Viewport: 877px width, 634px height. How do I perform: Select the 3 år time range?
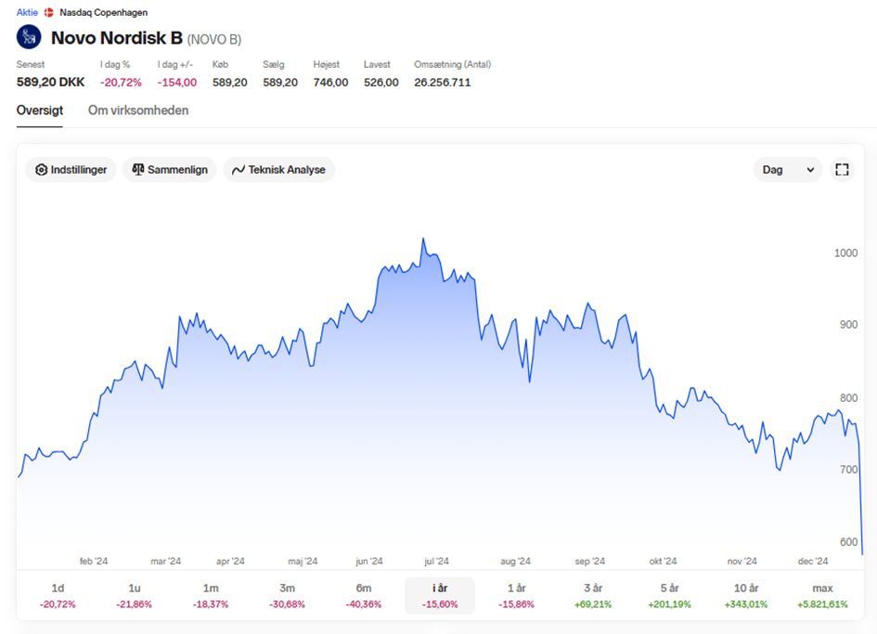(593, 595)
